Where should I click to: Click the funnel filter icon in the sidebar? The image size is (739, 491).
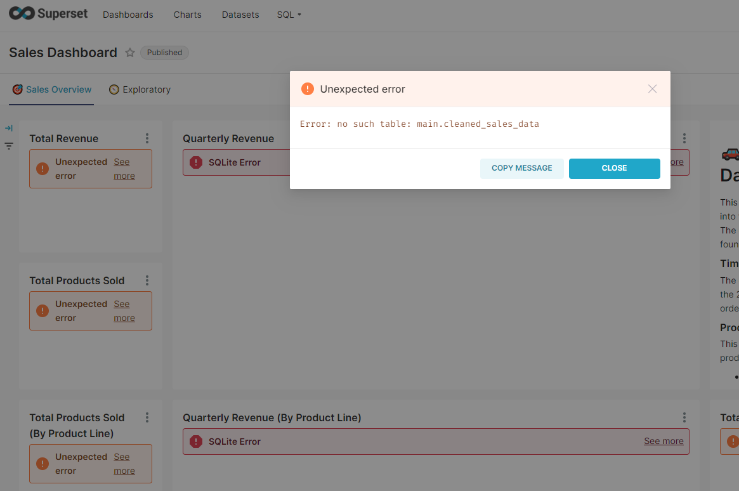9,146
